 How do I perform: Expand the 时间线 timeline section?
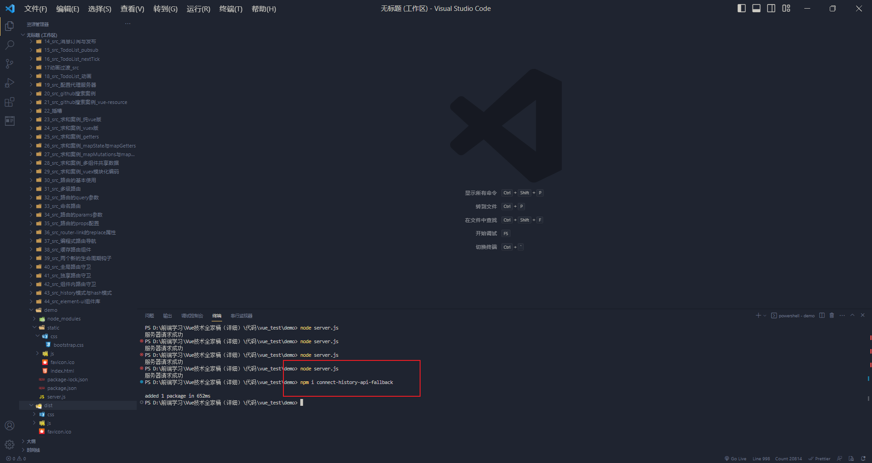[78, 450]
